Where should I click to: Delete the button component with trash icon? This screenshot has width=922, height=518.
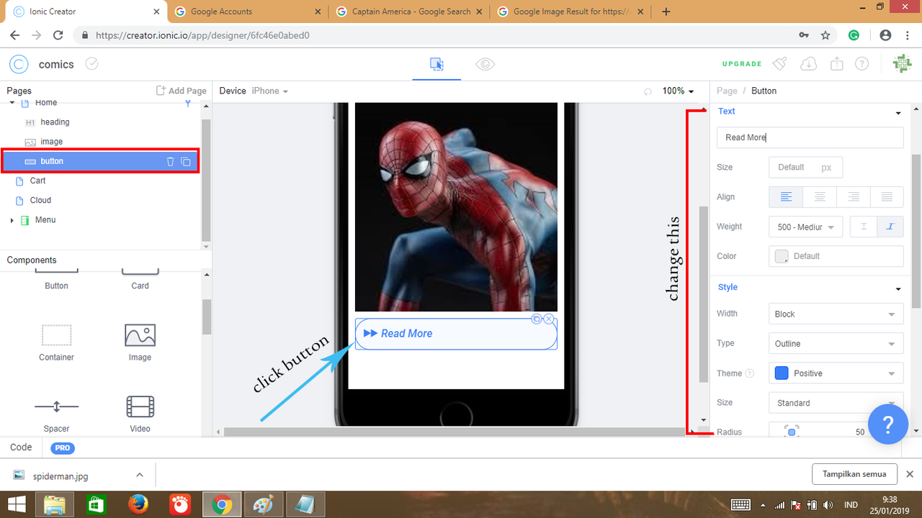171,161
